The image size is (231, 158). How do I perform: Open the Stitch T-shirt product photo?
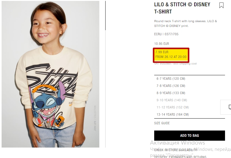point(51,74)
